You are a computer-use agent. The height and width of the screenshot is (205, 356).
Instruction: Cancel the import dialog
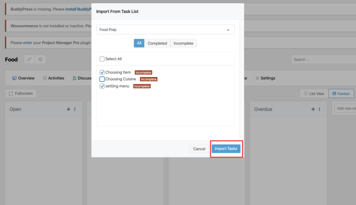(199, 149)
